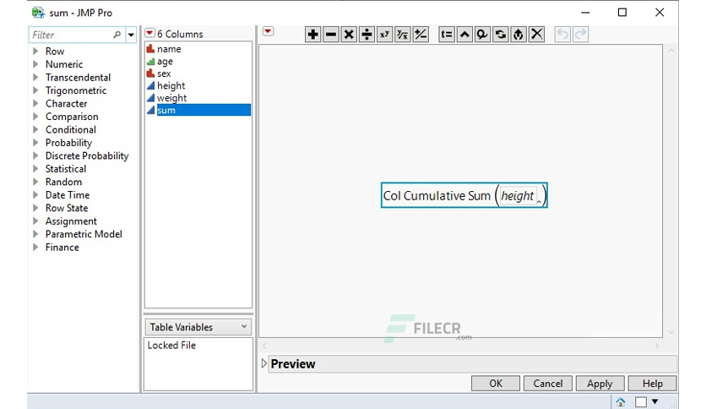Click the formula area vertical scrollbar down arrow
Image resolution: width=706 pixels, height=409 pixels.
tap(671, 332)
